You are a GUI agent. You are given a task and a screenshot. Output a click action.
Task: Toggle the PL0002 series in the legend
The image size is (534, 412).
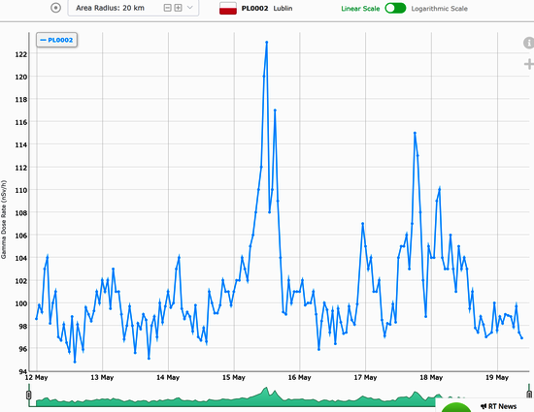[x=56, y=40]
